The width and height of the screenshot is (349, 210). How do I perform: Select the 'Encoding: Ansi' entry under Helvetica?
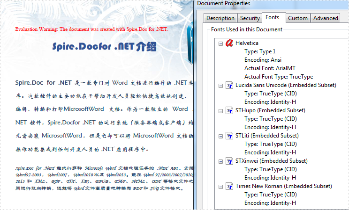pos(265,60)
